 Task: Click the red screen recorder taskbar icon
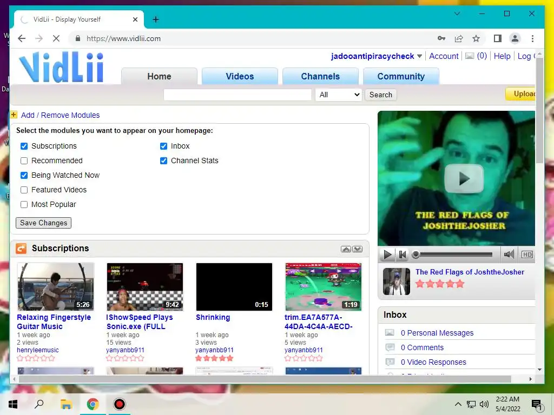(x=120, y=404)
